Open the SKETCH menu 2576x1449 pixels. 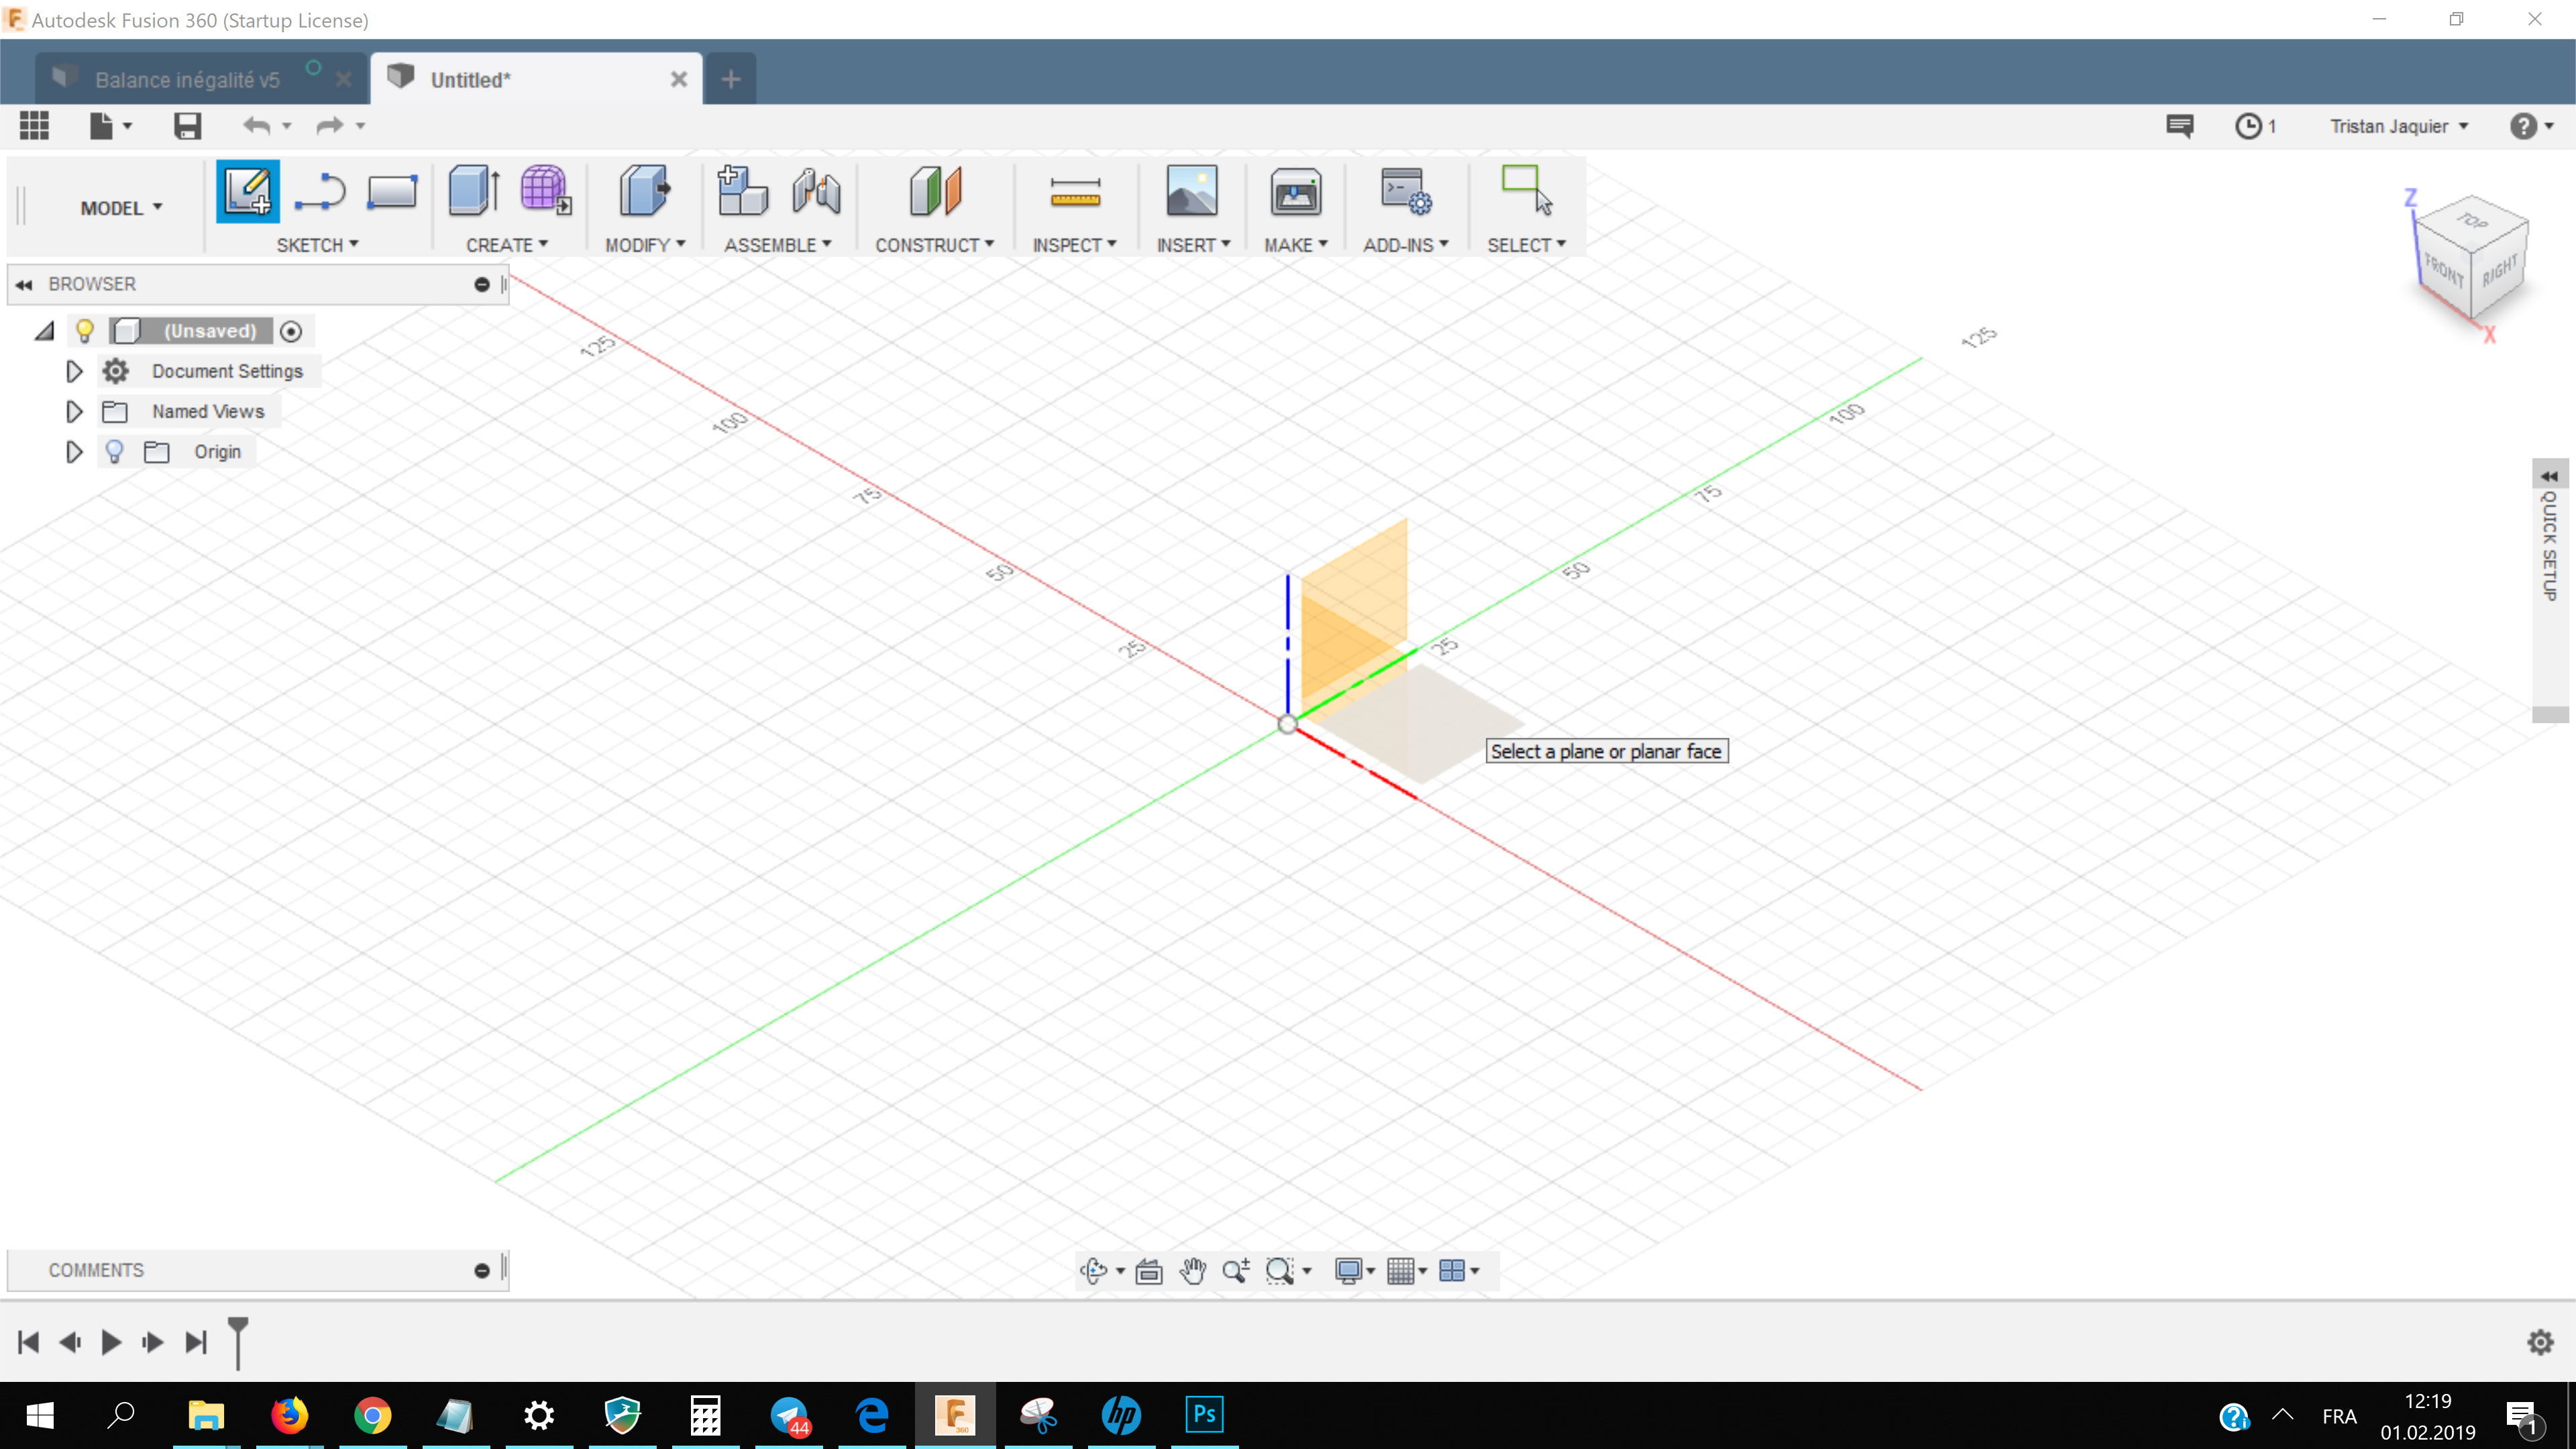coord(317,245)
